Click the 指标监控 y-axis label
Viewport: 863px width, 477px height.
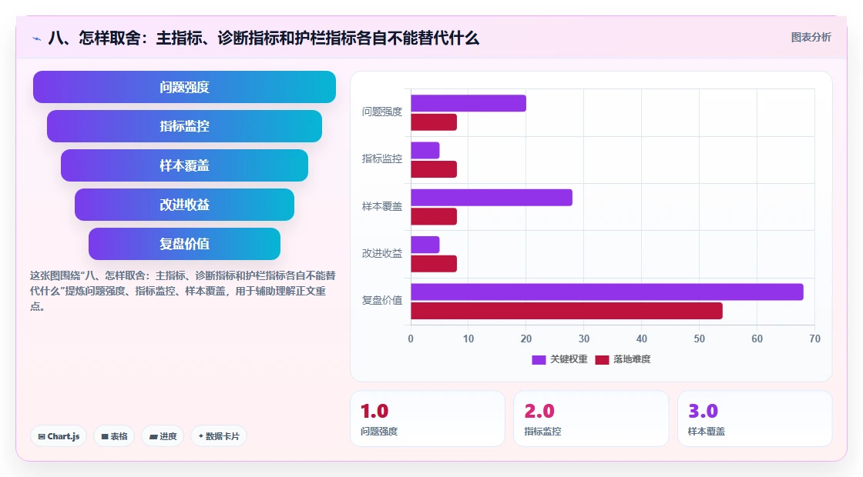coord(382,158)
